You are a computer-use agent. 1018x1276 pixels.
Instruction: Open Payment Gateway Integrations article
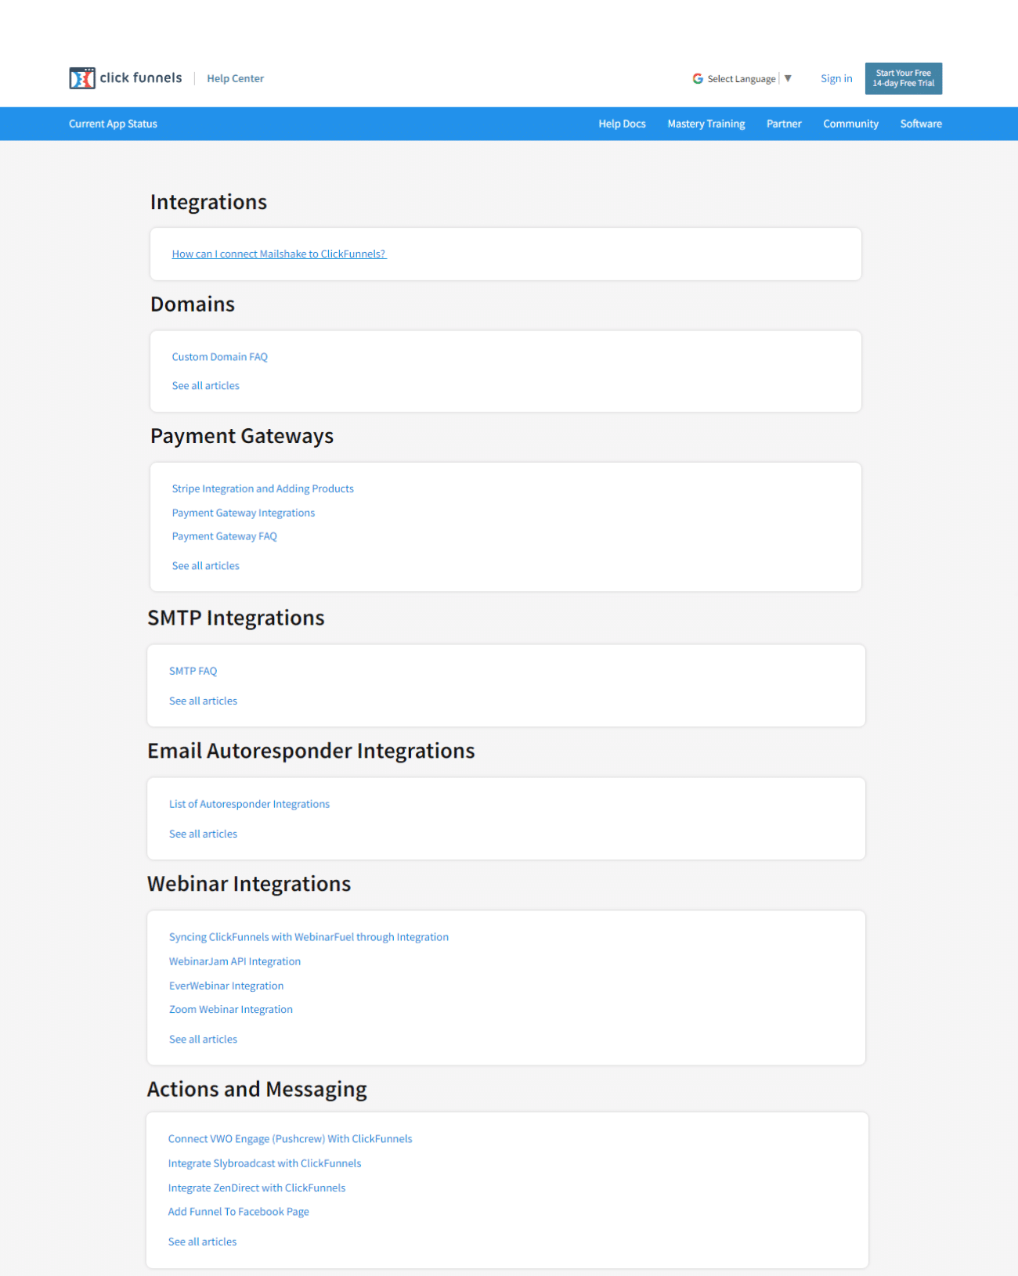point(243,513)
